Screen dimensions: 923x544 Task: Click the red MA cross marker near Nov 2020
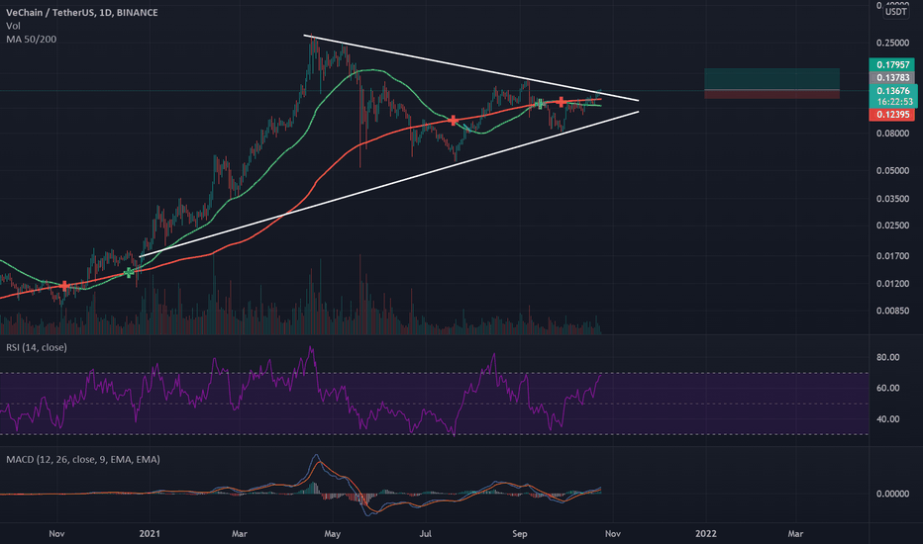[x=64, y=287]
